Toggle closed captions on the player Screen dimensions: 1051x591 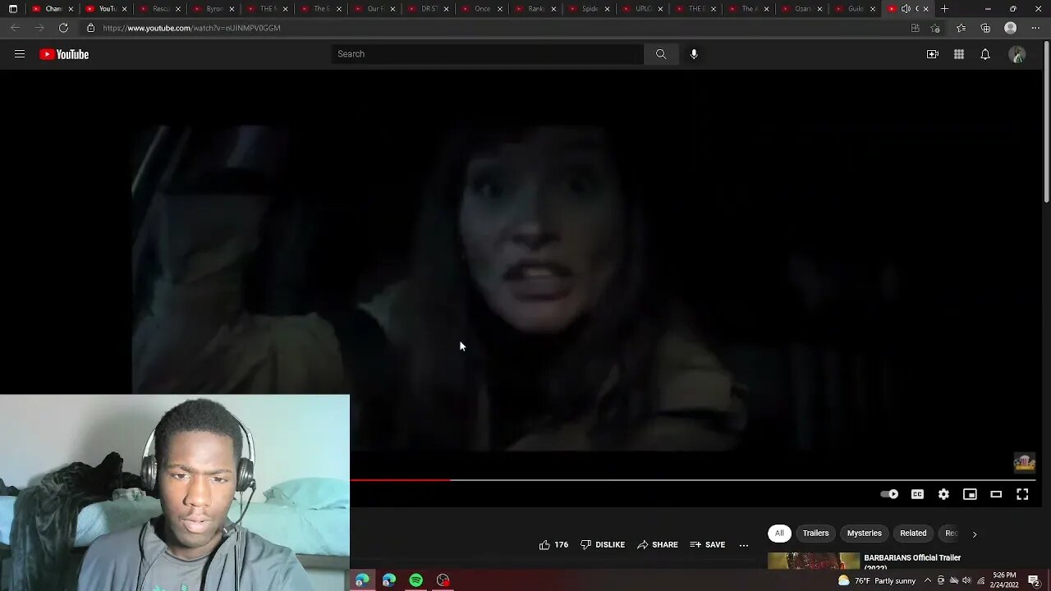pos(917,494)
